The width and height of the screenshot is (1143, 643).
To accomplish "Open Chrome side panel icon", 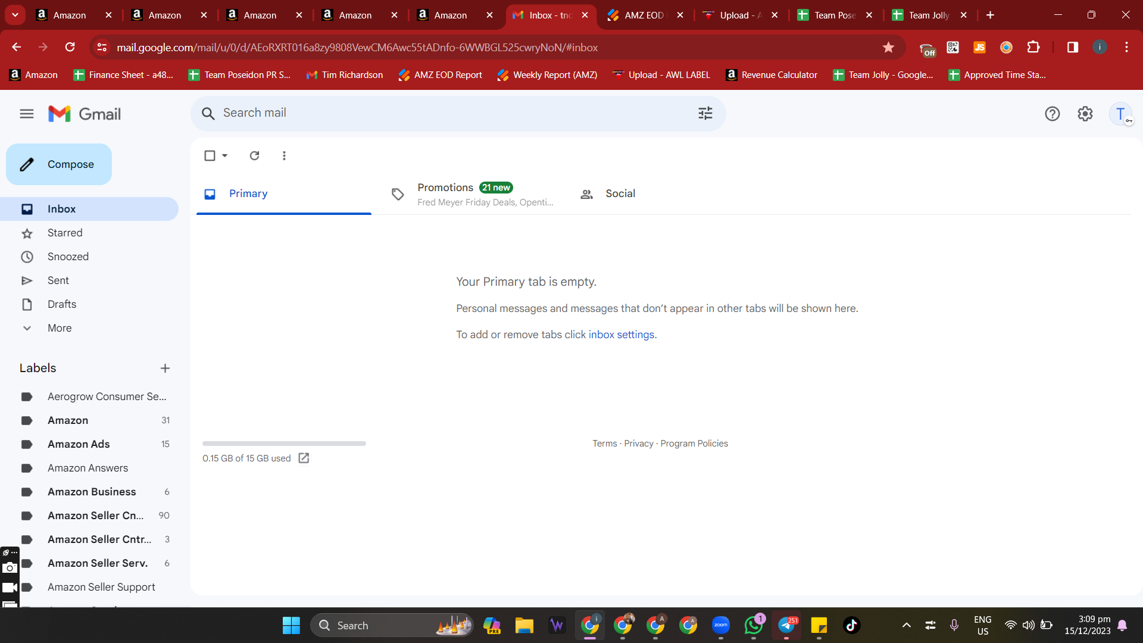I will [x=1073, y=47].
